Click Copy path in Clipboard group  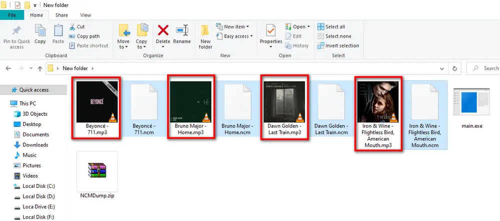(x=84, y=36)
